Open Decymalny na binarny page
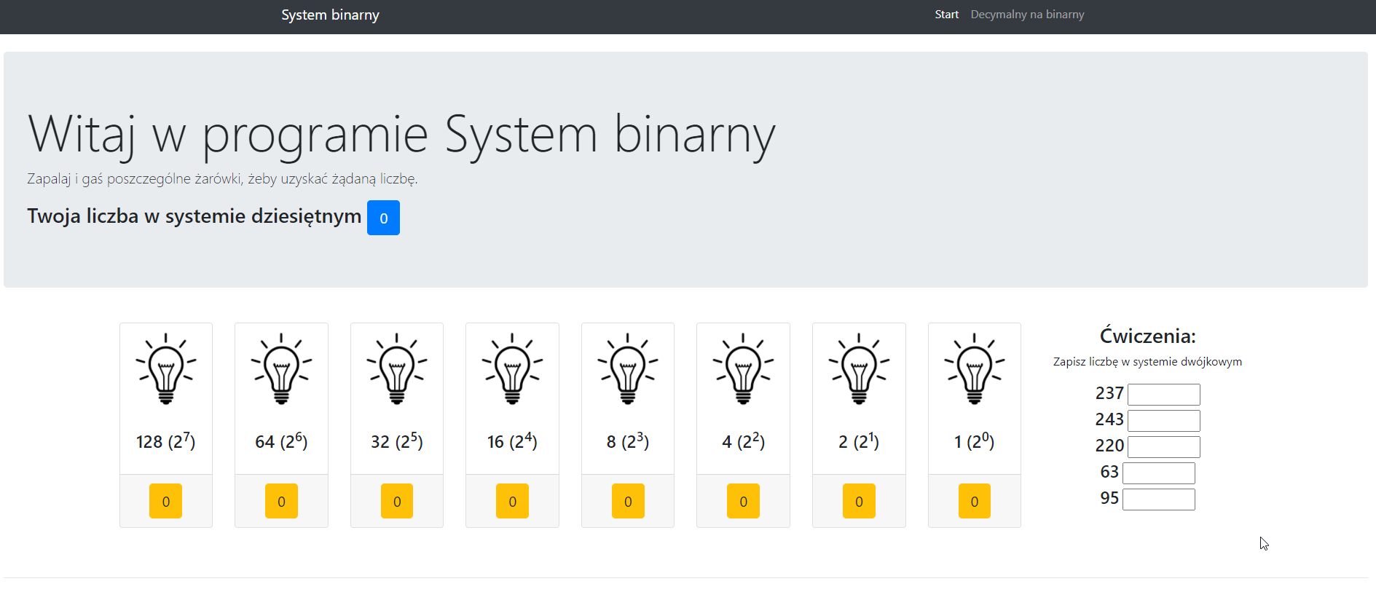The height and width of the screenshot is (608, 1376). point(1027,15)
